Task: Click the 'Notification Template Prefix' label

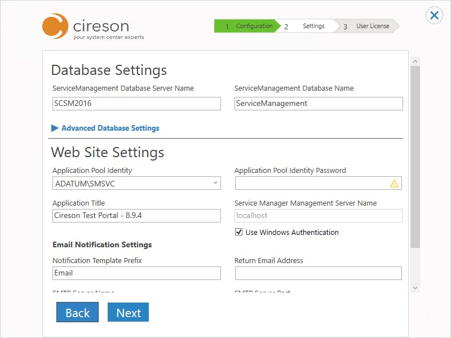Action: click(x=97, y=260)
